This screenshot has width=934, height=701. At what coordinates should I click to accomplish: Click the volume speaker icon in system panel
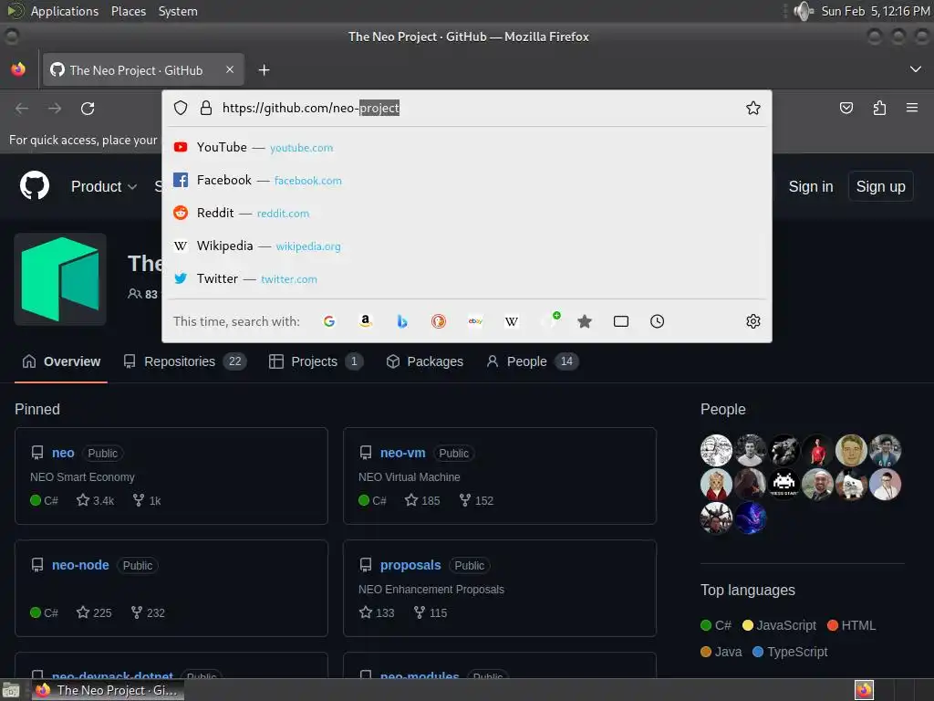click(804, 11)
